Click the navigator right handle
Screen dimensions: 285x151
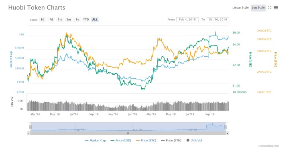[x=226, y=127]
